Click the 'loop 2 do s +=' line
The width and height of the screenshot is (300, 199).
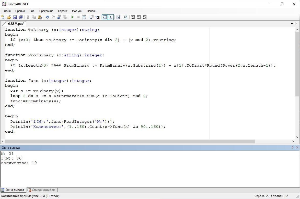[x=79, y=96]
